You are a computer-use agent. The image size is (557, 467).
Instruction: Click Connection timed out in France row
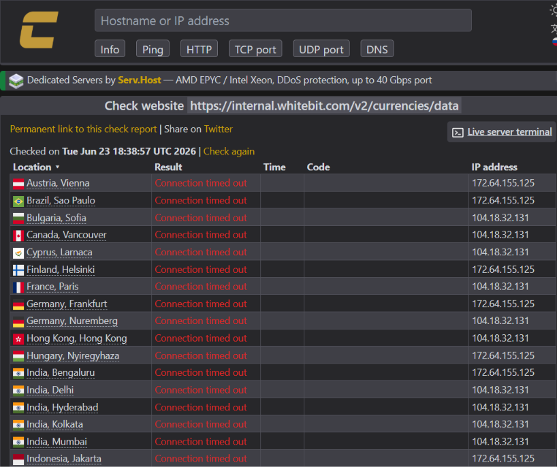(x=201, y=287)
